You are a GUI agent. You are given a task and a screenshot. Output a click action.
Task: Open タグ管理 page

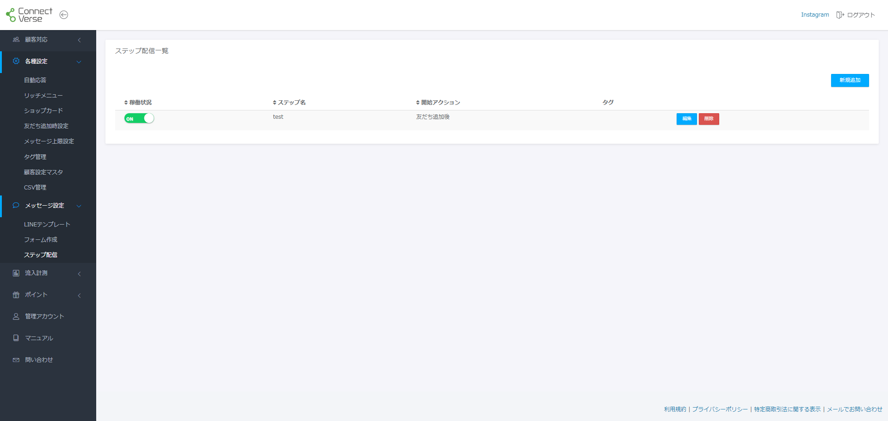coord(35,157)
